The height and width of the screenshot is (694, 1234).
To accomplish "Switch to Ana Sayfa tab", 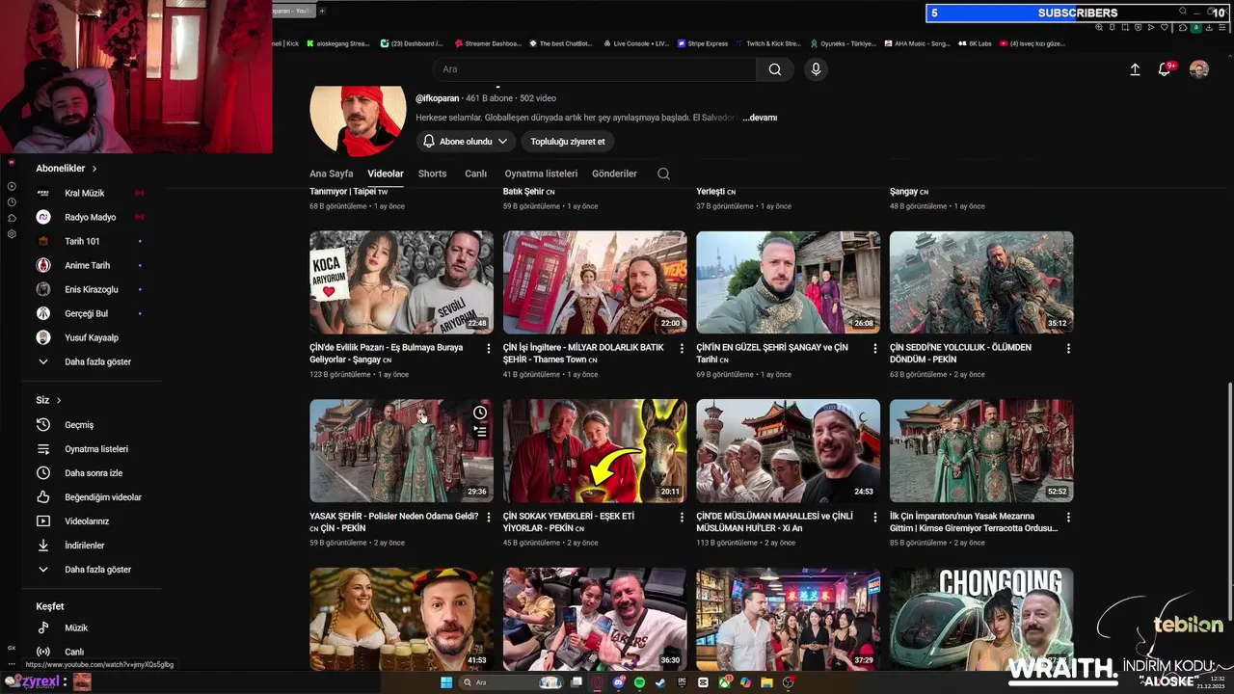I will (331, 173).
